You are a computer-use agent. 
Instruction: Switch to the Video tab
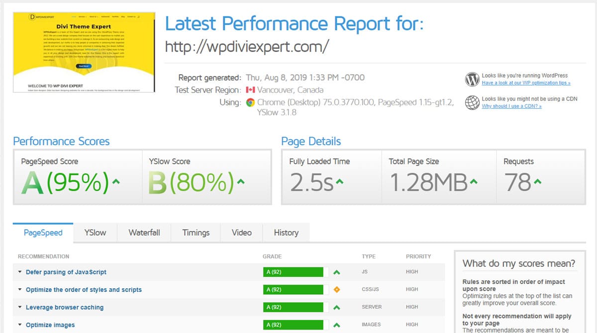(242, 233)
